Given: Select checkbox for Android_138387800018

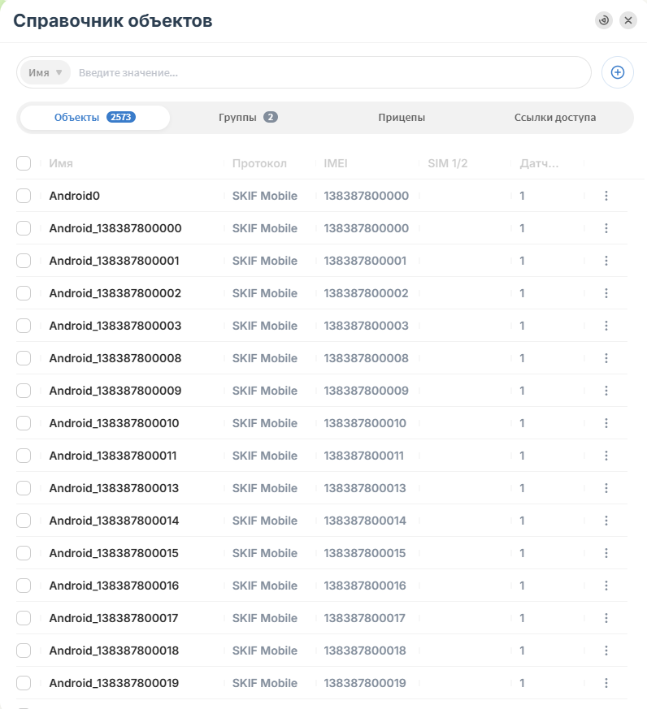Looking at the screenshot, I should (x=24, y=651).
